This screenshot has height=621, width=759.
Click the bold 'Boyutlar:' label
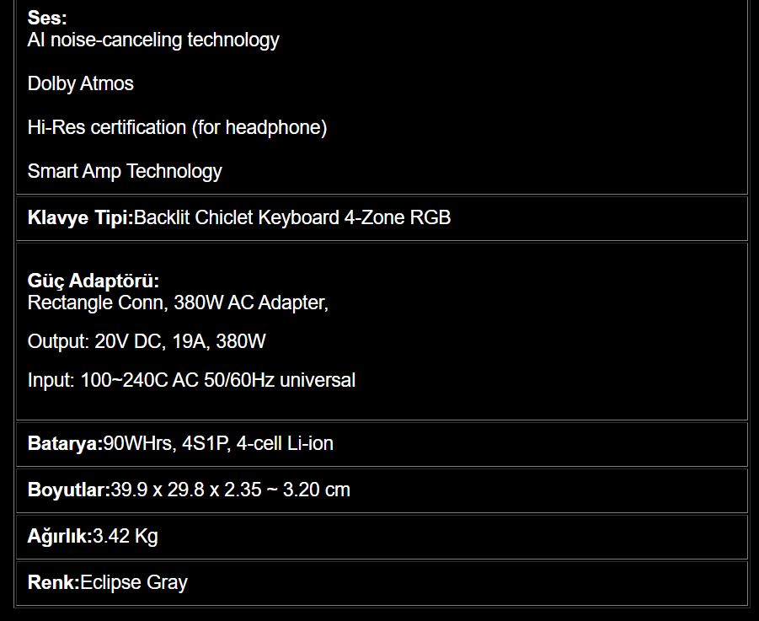pyautogui.click(x=68, y=490)
